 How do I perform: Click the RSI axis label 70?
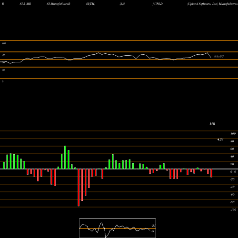(x=3, y=55)
